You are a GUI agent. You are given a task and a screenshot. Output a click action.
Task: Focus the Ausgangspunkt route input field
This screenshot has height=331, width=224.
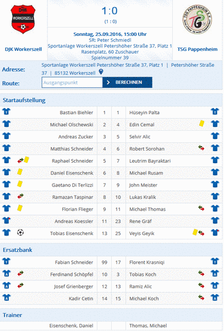point(72,82)
